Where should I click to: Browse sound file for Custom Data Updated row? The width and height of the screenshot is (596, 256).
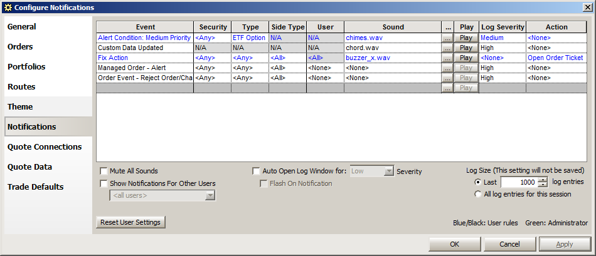pos(447,48)
